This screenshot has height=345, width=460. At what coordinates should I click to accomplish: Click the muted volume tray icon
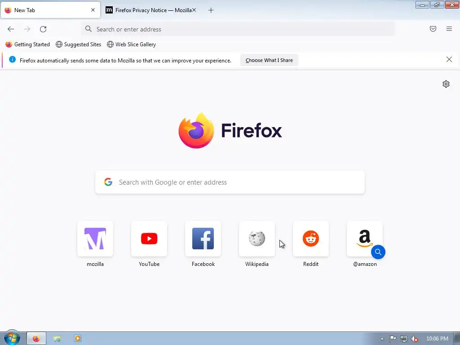[x=415, y=339]
